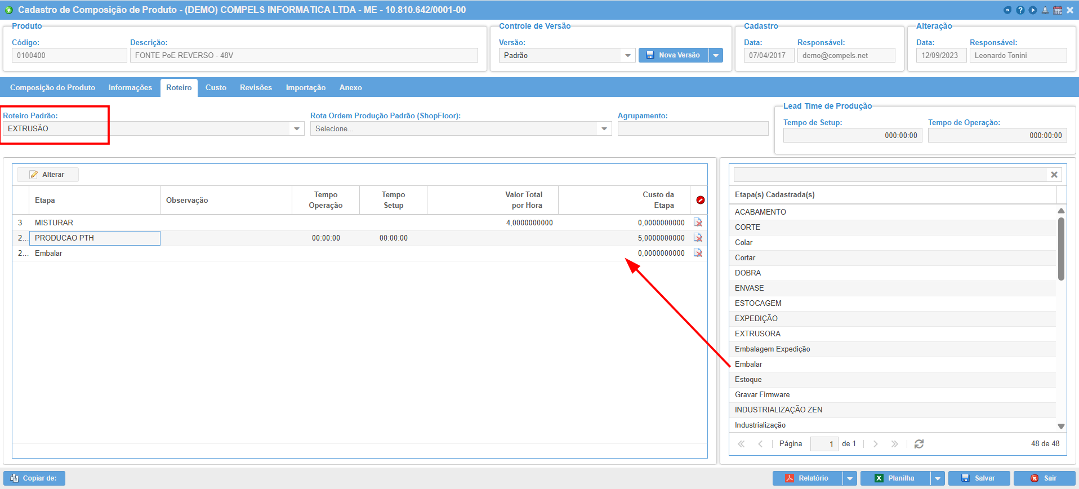Click the scroll down arrow in stages list

click(x=1061, y=426)
